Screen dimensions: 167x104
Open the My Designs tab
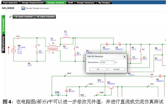click(x=104, y=3)
